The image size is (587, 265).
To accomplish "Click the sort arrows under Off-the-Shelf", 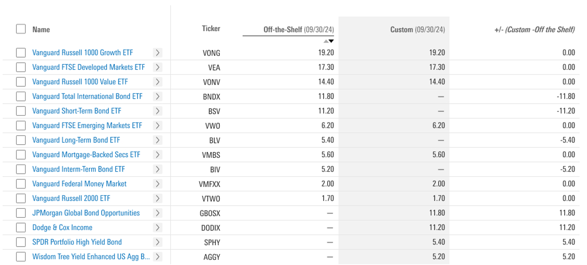I will (328, 41).
